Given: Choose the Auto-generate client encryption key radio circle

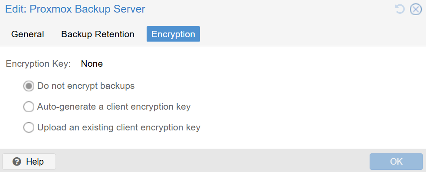Looking at the screenshot, I should coord(29,107).
